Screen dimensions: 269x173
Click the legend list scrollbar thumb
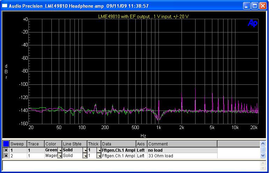tap(263, 149)
